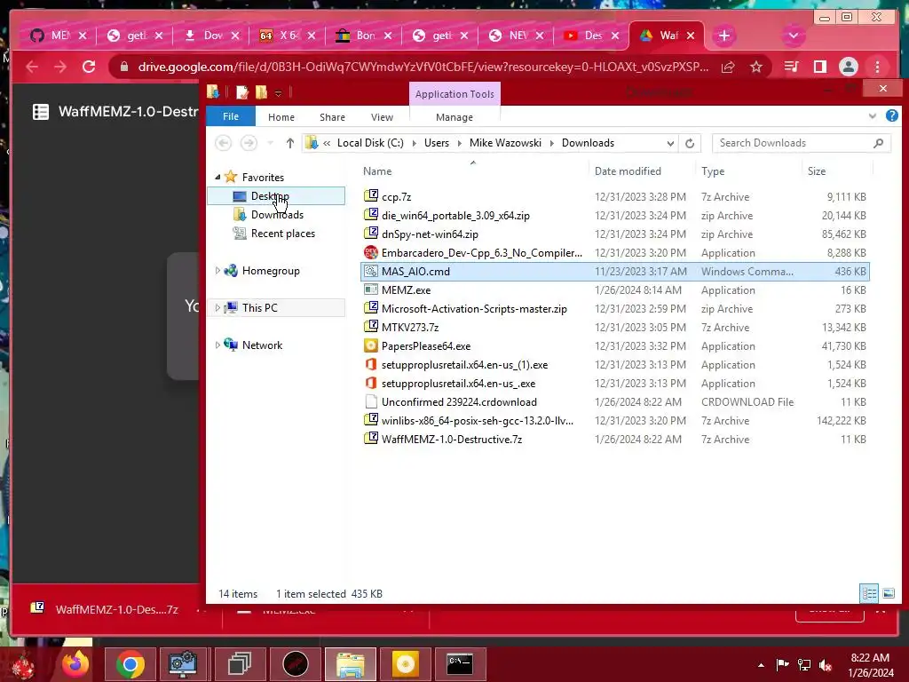Open Chrome tab search chevron
This screenshot has width=909, height=682.
pyautogui.click(x=793, y=36)
